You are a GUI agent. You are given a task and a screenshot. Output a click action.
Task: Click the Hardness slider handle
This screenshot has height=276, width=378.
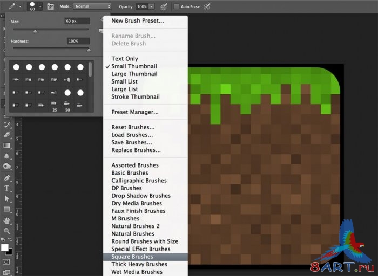(x=89, y=50)
